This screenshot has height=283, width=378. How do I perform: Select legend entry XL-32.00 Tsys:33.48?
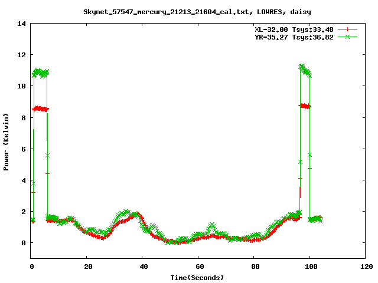[294, 29]
